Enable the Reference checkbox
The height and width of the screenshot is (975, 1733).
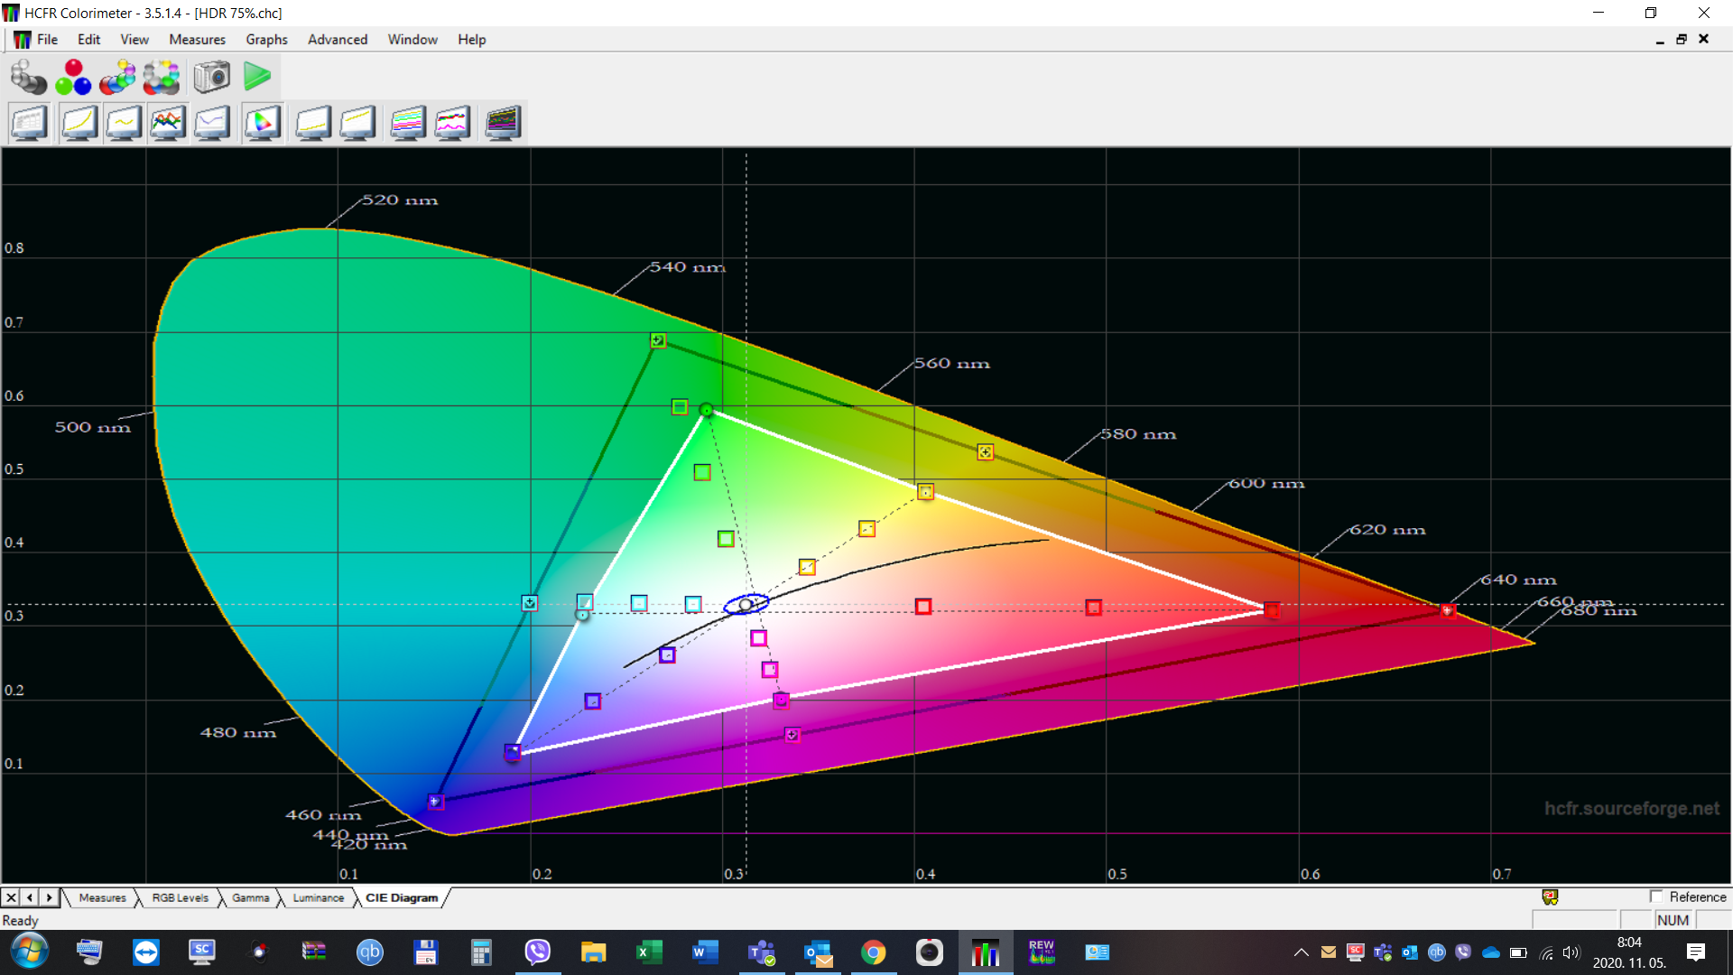pos(1657,896)
